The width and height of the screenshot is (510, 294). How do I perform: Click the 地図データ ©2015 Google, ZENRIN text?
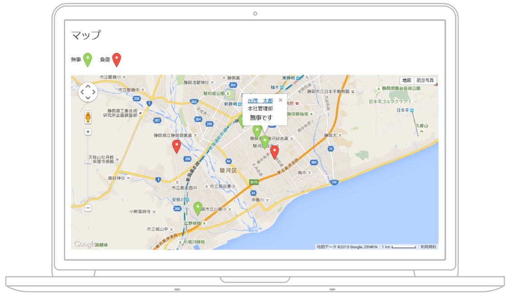347,247
